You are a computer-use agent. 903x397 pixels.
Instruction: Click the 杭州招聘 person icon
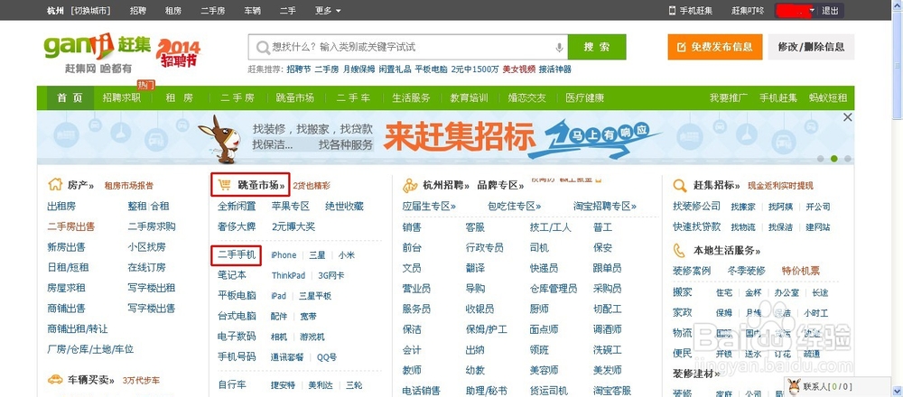[409, 185]
